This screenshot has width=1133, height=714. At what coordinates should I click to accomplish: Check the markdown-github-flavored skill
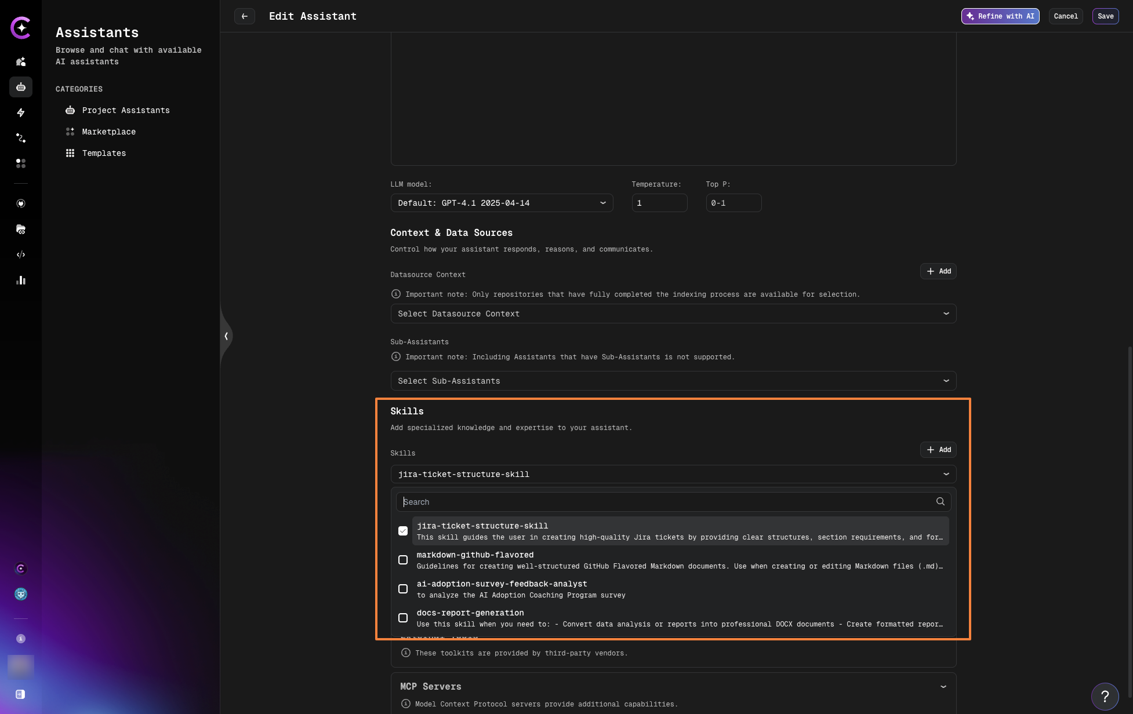[403, 559]
